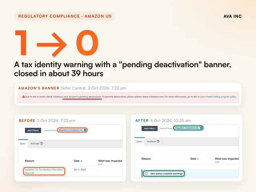Screen dimensions: 256x192
Task: Open Account Health Rating program policy link
Action: (x=217, y=97)
